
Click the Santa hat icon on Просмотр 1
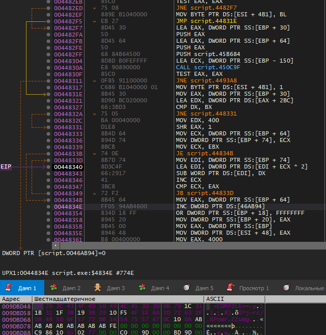pyautogui.click(x=230, y=287)
